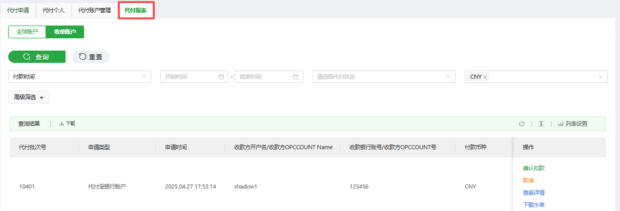
Task: Expand the 高级筛选 advanced filter
Action: pos(29,97)
